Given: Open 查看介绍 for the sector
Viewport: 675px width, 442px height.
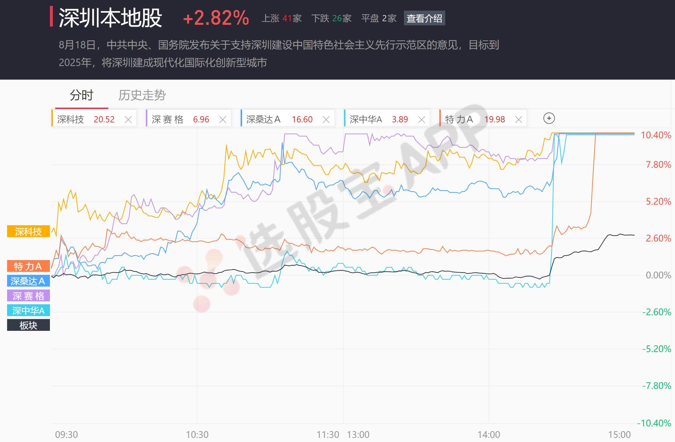Looking at the screenshot, I should click(425, 18).
